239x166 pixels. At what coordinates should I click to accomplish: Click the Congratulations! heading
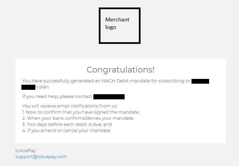click(121, 70)
